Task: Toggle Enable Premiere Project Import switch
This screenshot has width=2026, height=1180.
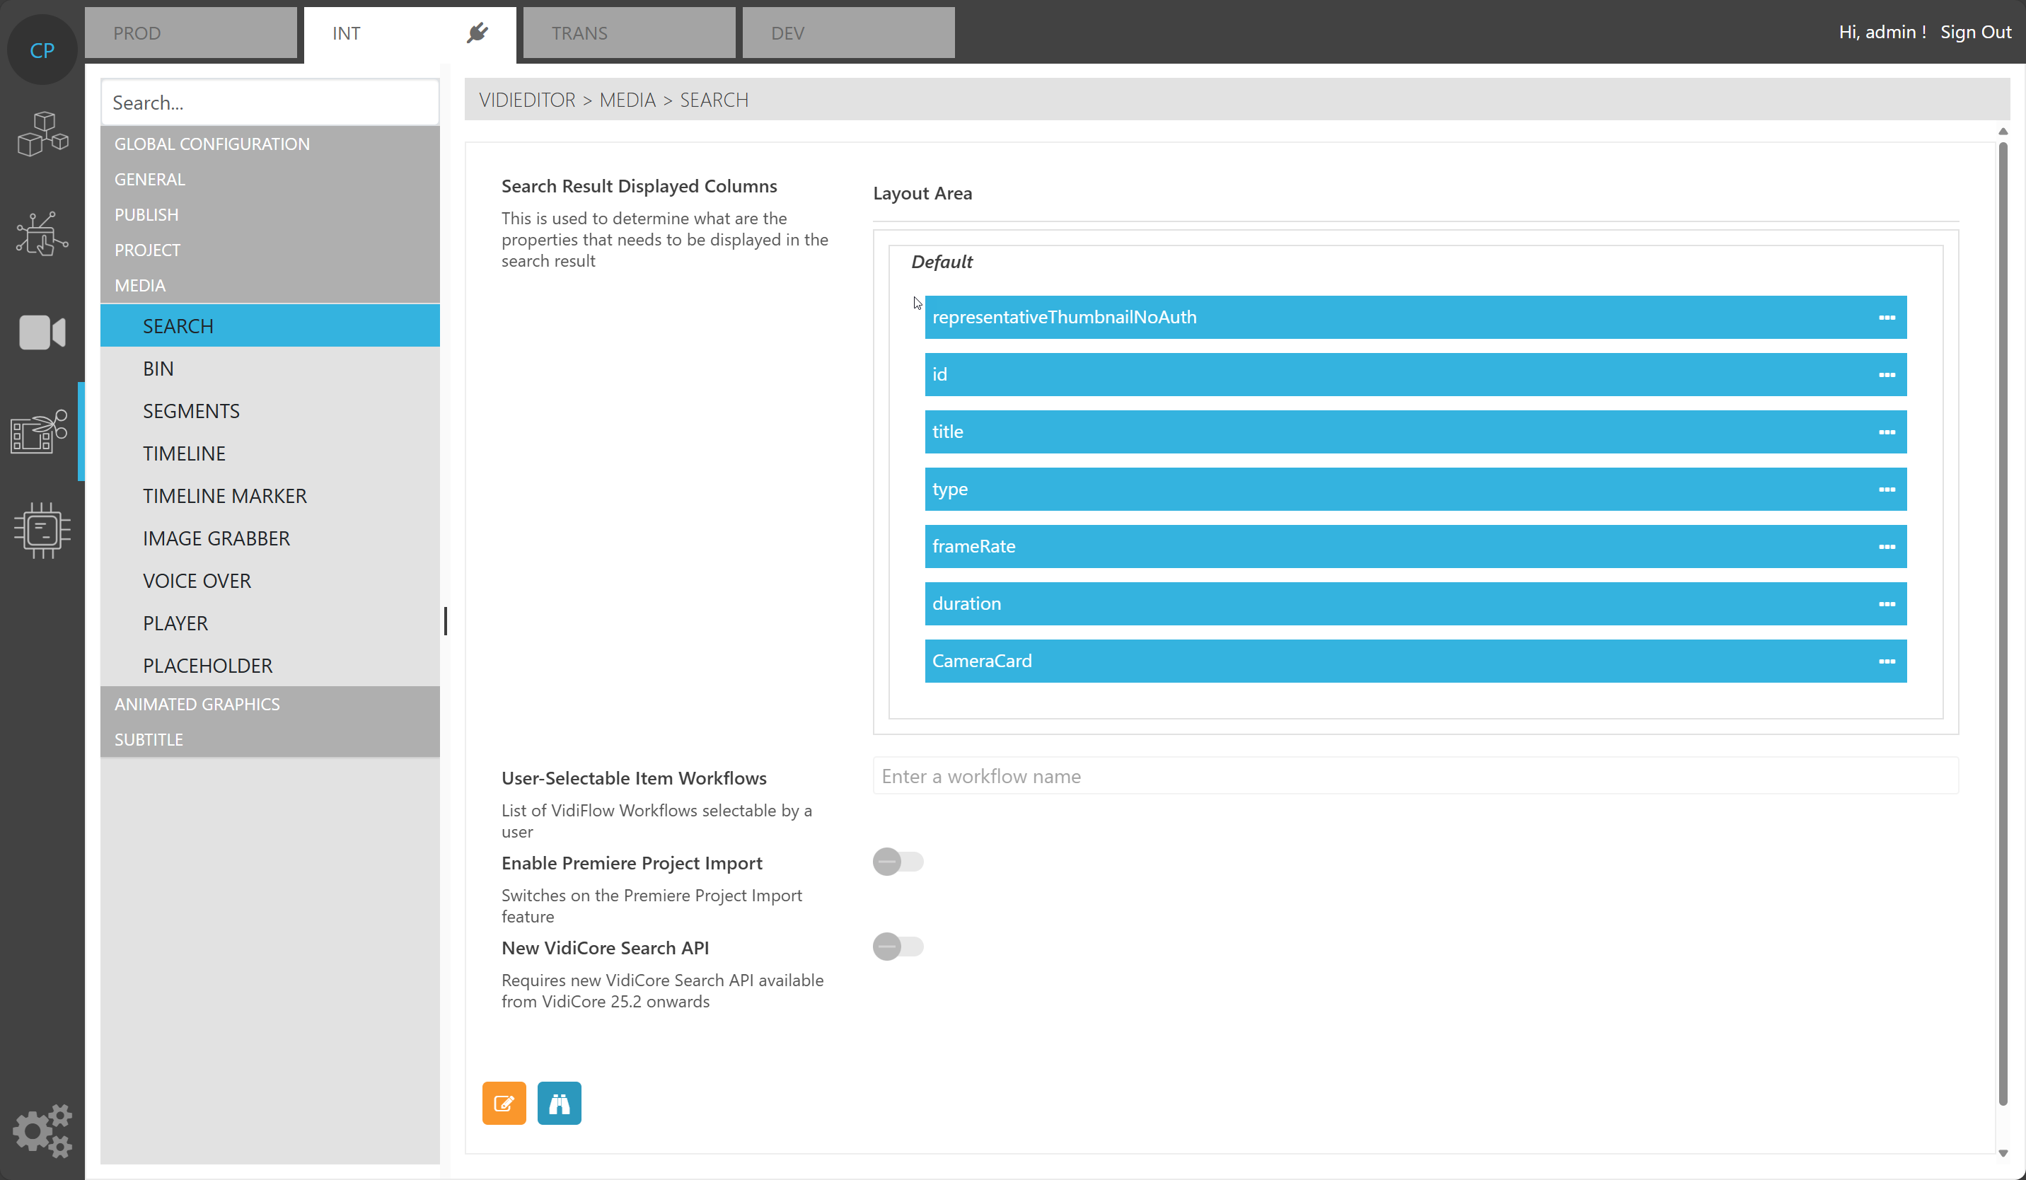Action: tap(898, 862)
